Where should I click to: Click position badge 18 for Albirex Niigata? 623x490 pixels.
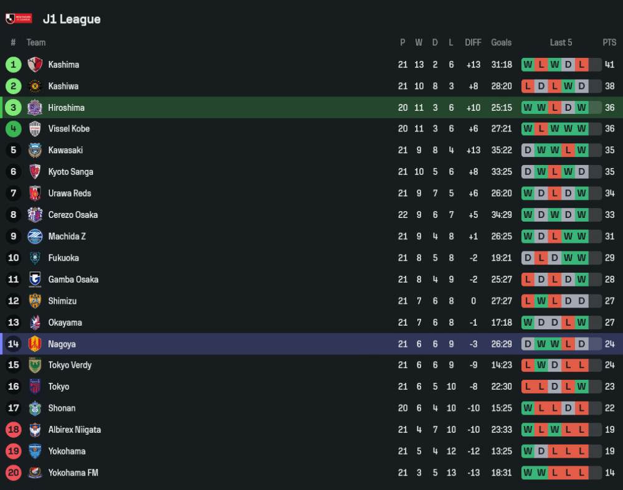pyautogui.click(x=14, y=430)
